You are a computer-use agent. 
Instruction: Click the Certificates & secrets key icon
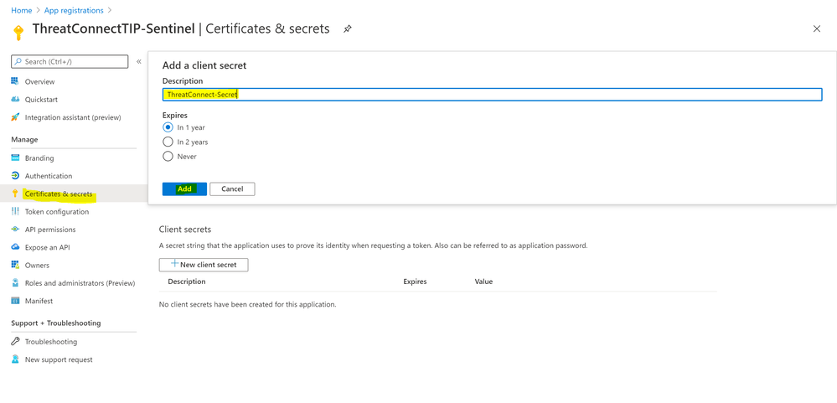click(x=15, y=194)
